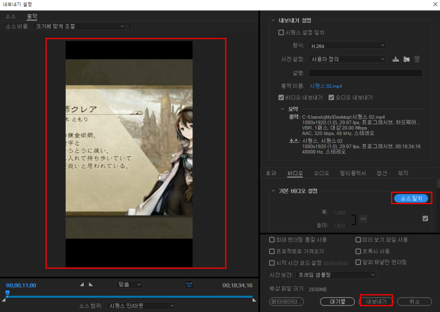Uncheck the frame size source match checkbox
The image size is (440, 312).
pos(425,218)
